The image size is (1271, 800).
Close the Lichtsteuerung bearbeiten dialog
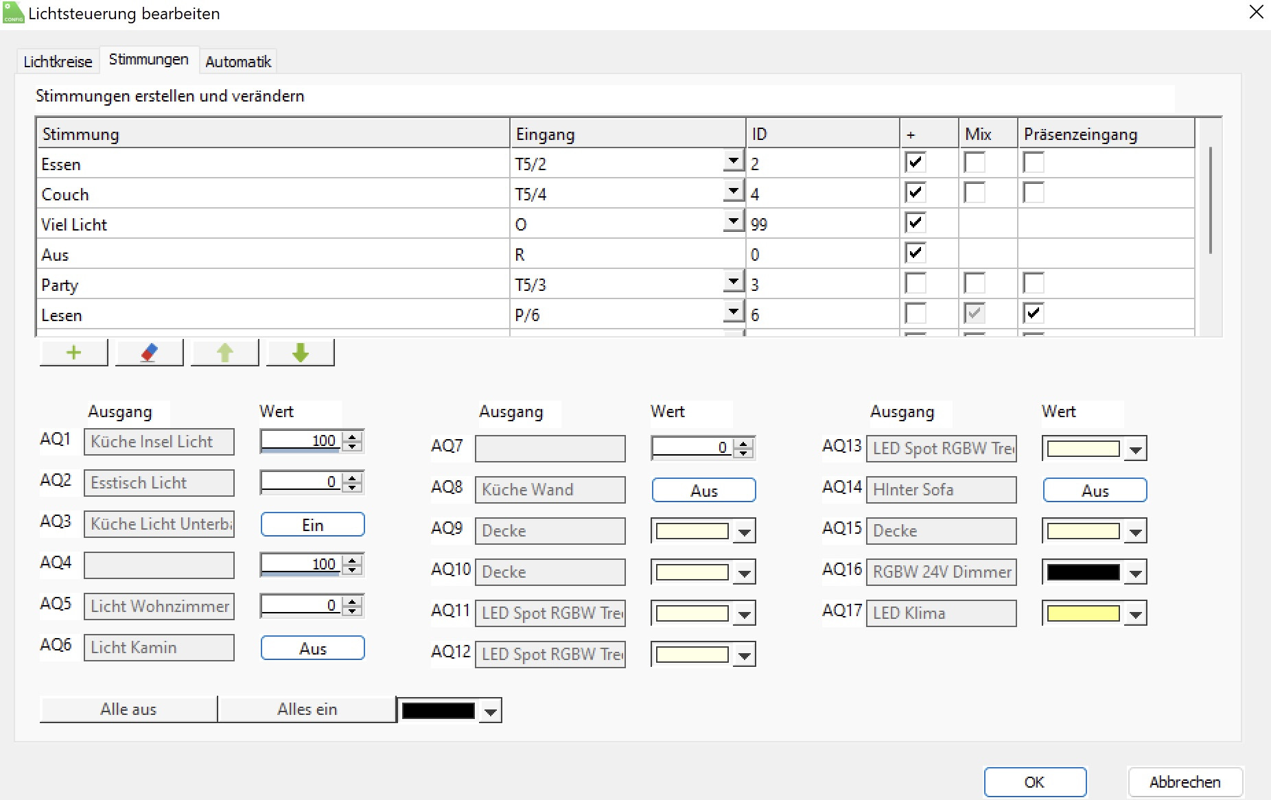point(1256,12)
